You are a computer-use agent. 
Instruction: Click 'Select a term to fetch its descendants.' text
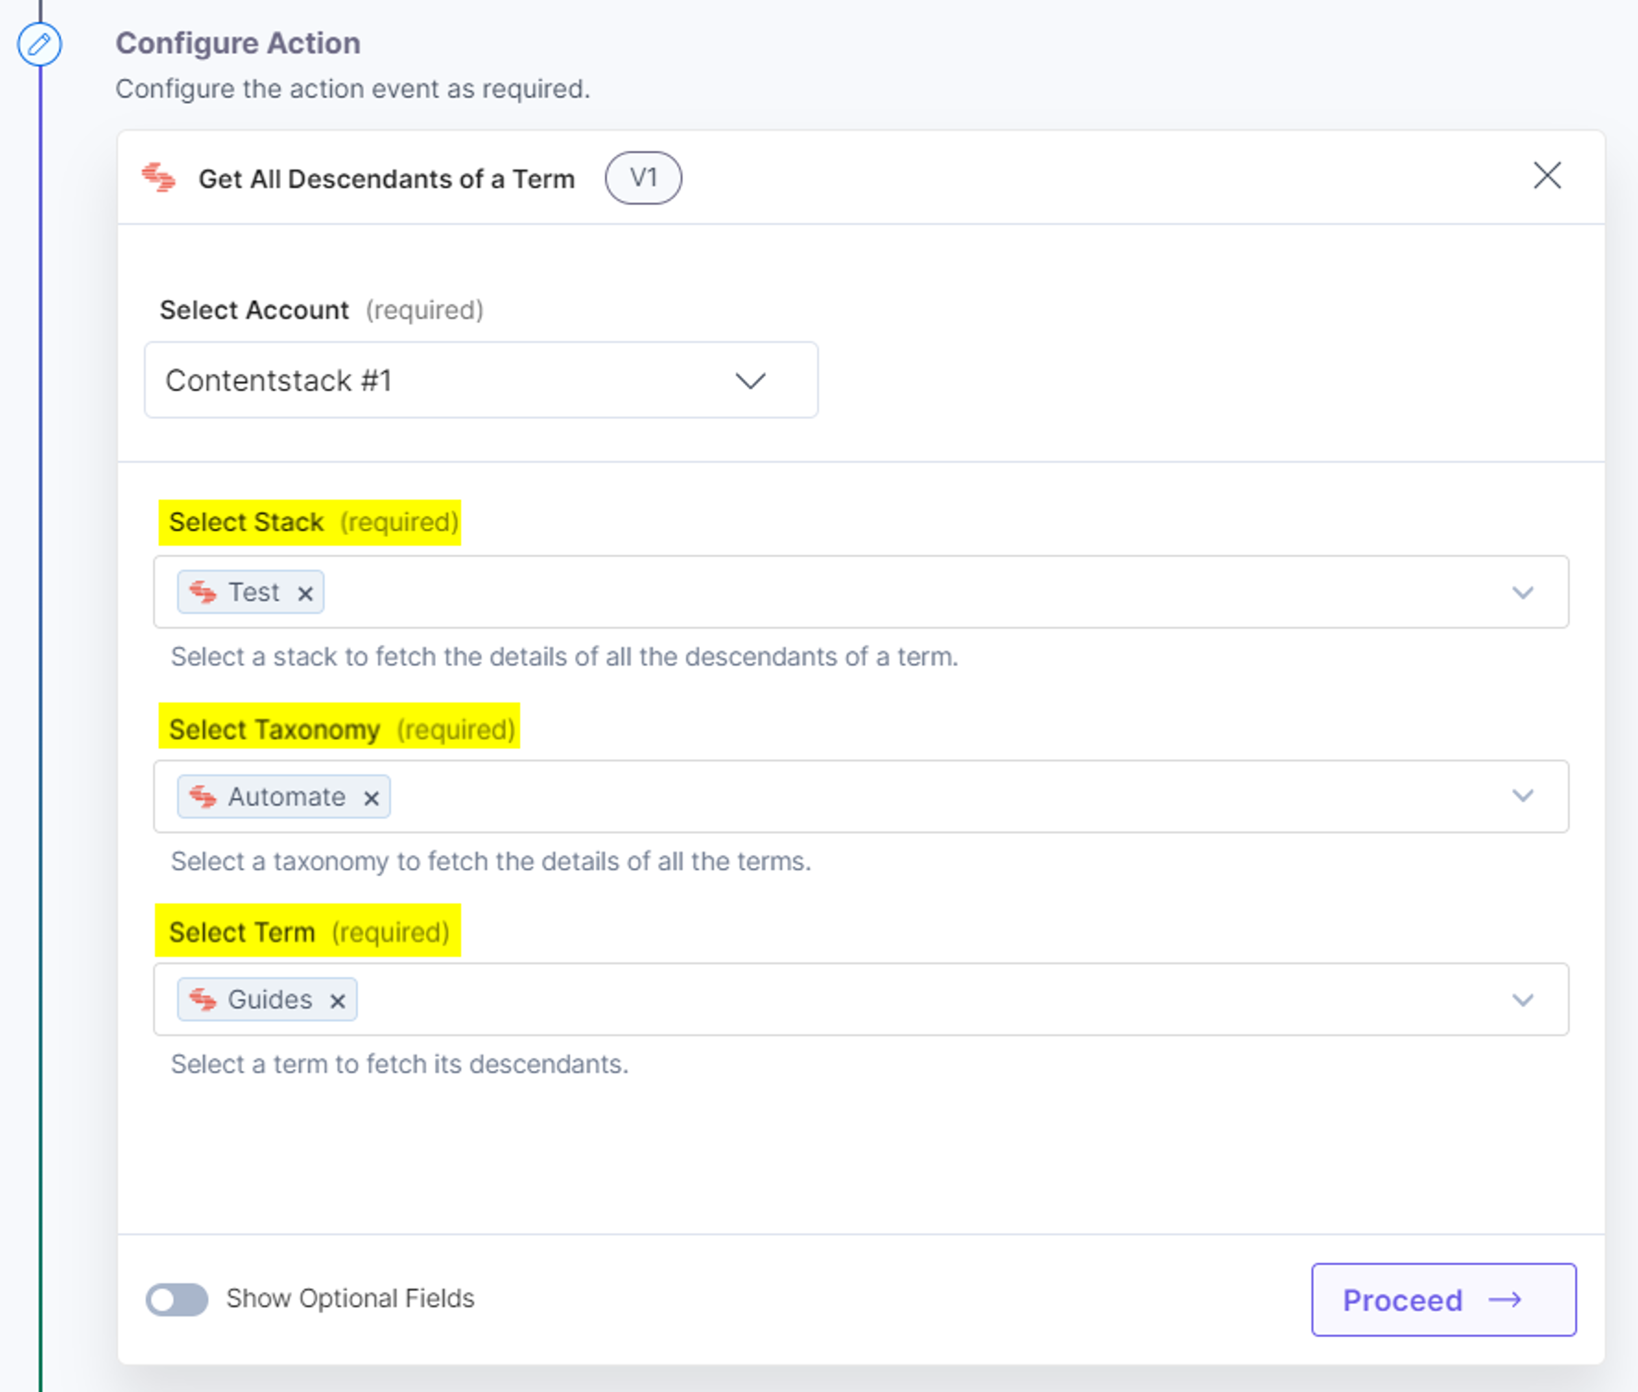(x=399, y=1064)
